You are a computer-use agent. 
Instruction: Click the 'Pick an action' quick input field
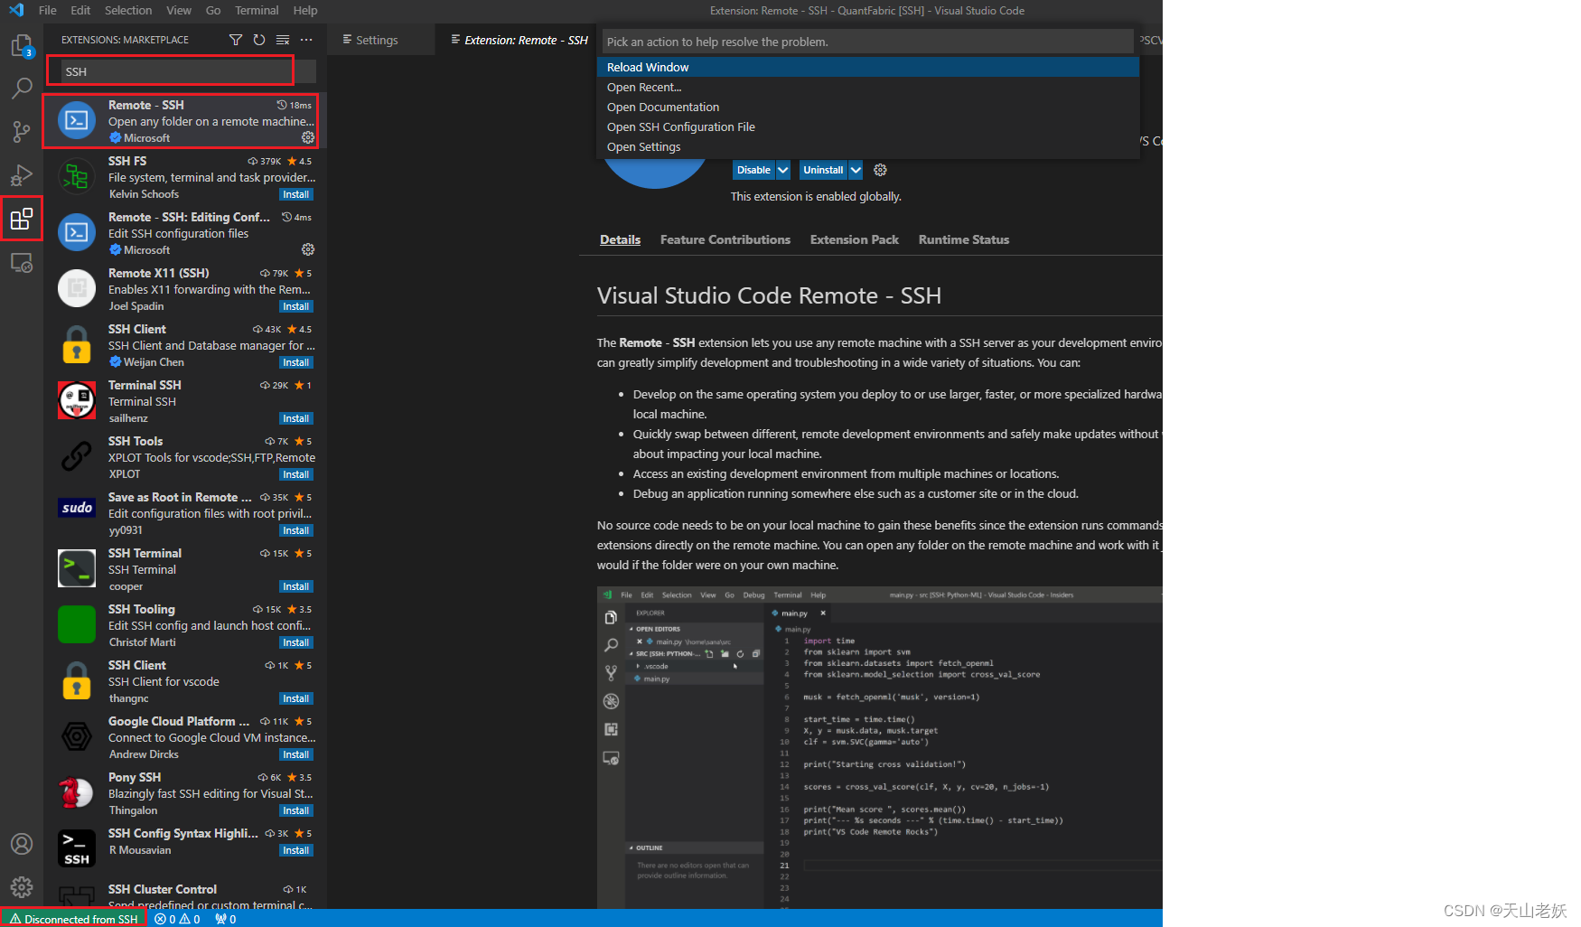[x=867, y=42]
